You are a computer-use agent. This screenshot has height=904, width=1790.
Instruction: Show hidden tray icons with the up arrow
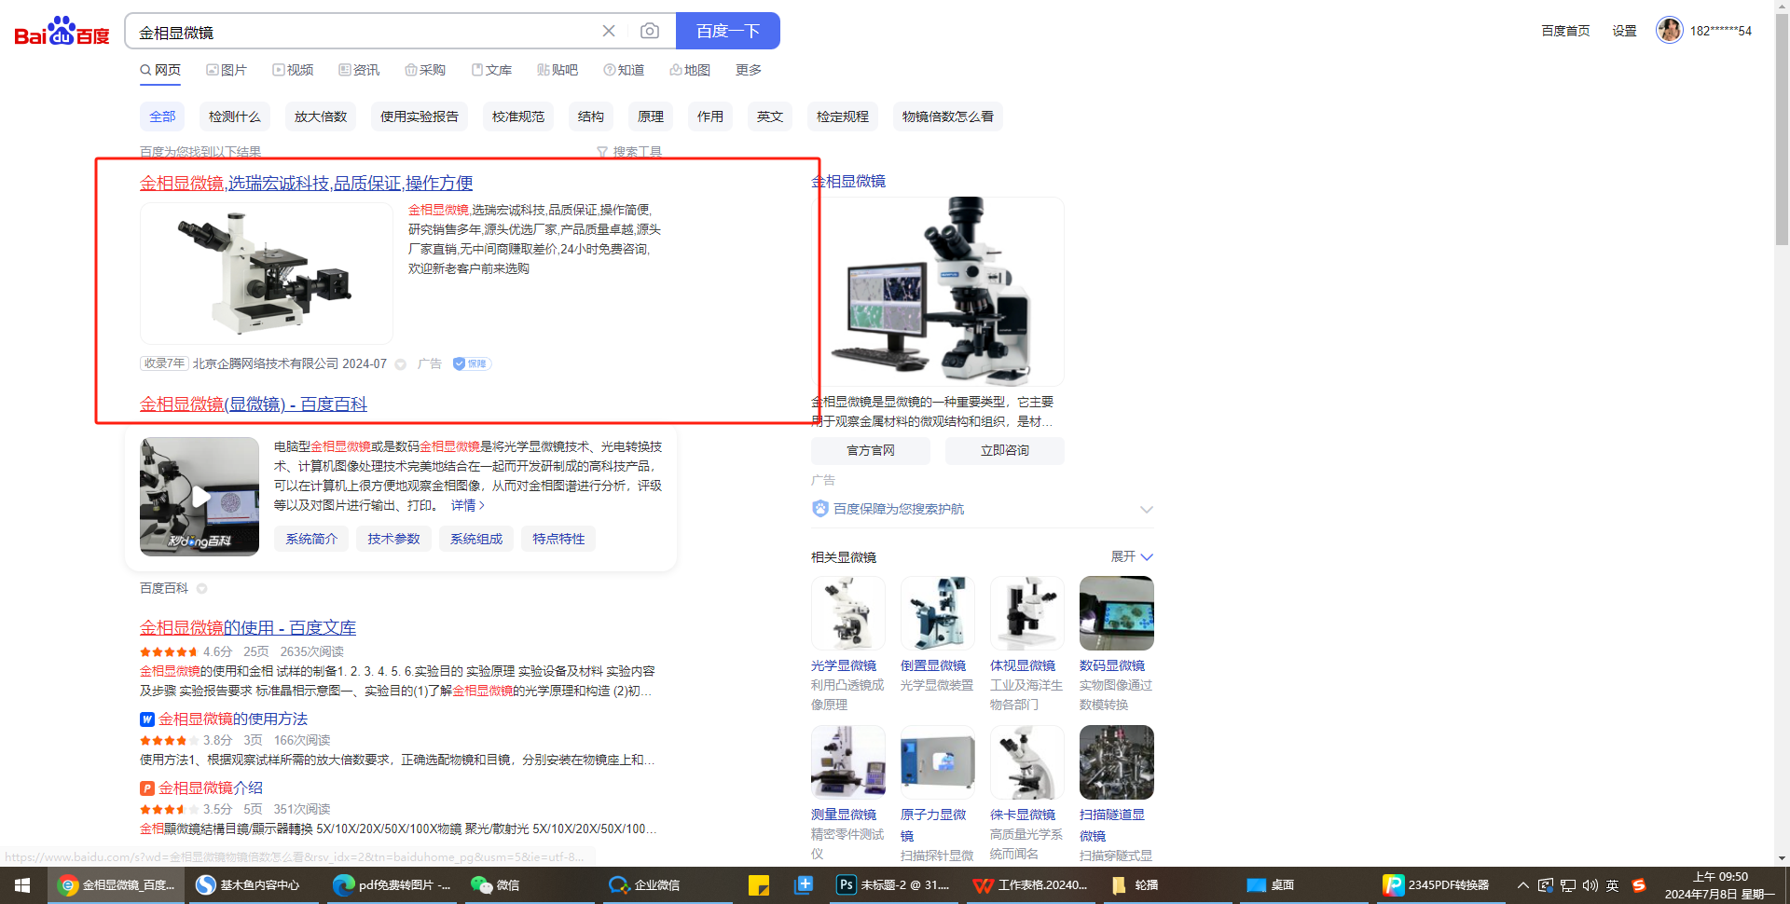point(1522,885)
